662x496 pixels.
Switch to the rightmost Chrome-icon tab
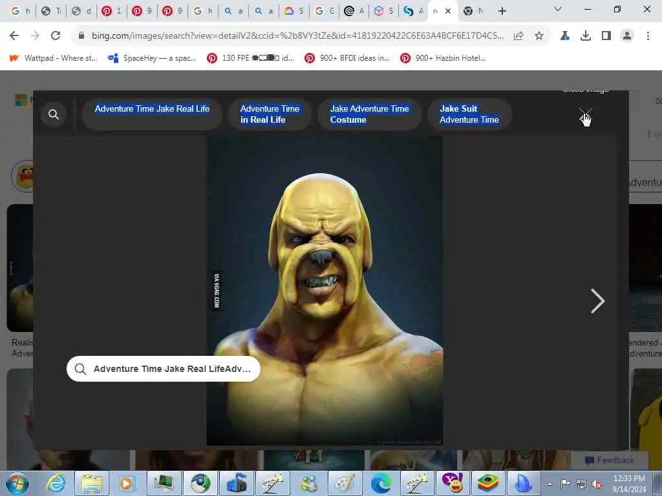click(x=473, y=11)
